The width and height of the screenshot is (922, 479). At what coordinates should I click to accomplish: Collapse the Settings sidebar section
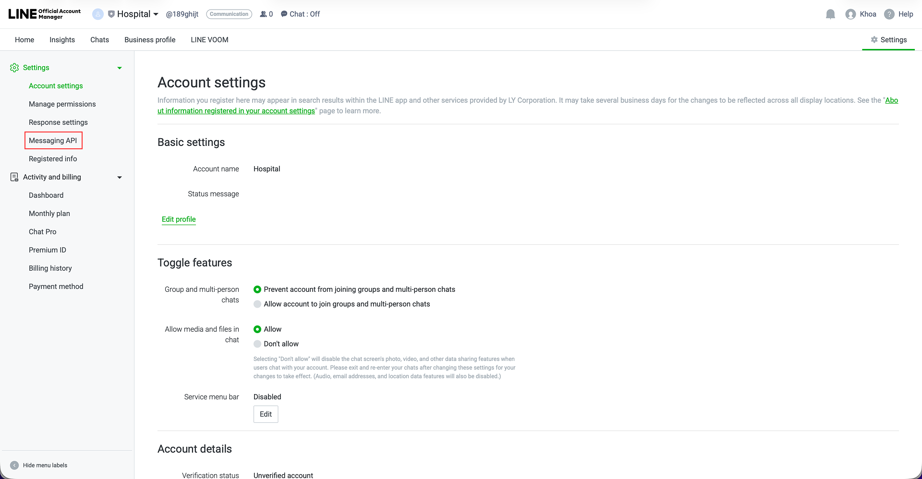coord(119,68)
